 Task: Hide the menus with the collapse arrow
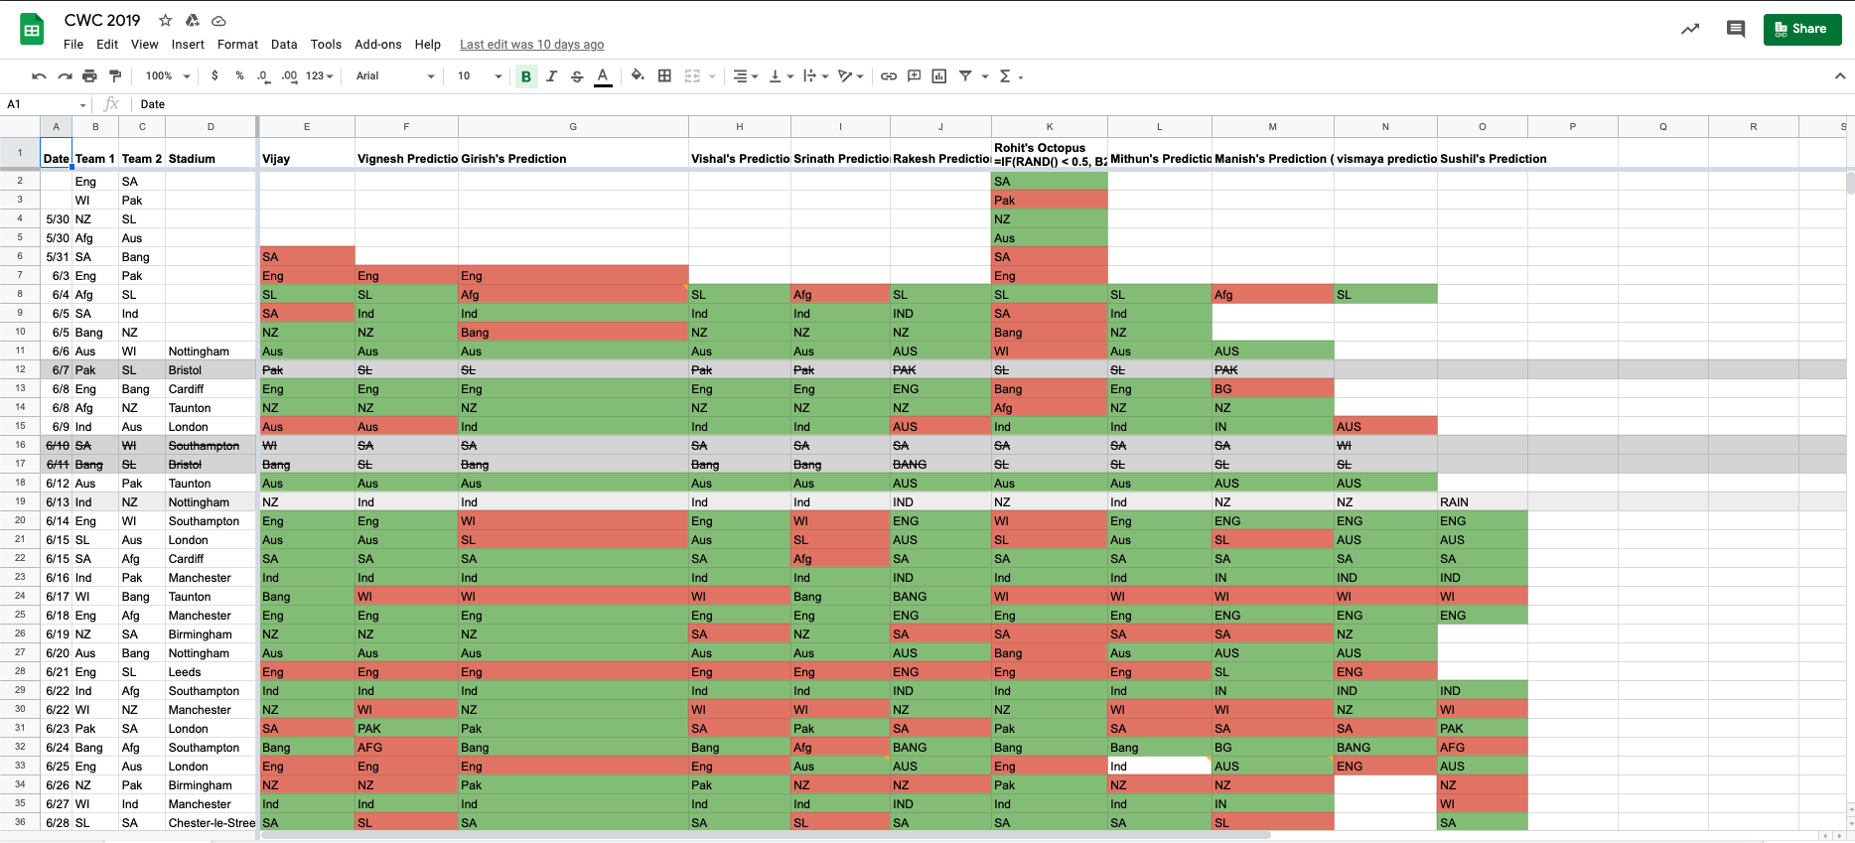click(1839, 76)
